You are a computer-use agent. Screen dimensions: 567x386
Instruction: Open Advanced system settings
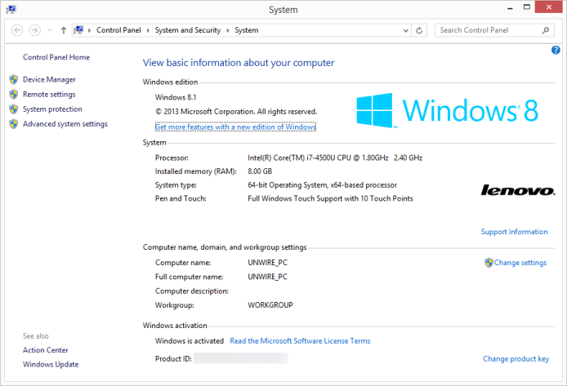point(65,124)
